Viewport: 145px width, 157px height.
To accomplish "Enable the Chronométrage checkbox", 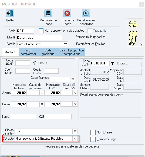I will (x=93, y=139).
